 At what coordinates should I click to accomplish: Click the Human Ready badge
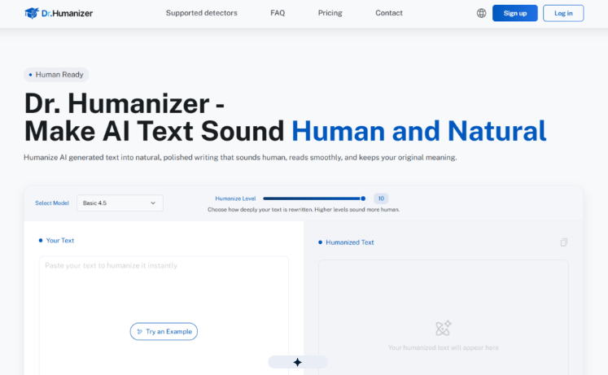click(56, 74)
